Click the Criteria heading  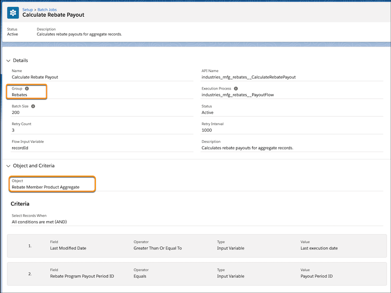click(x=20, y=204)
